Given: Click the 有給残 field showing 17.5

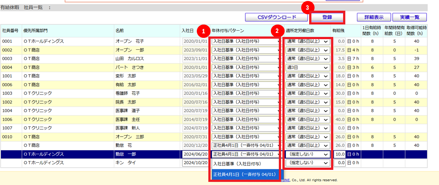Looking at the screenshot, I should tap(340, 50).
